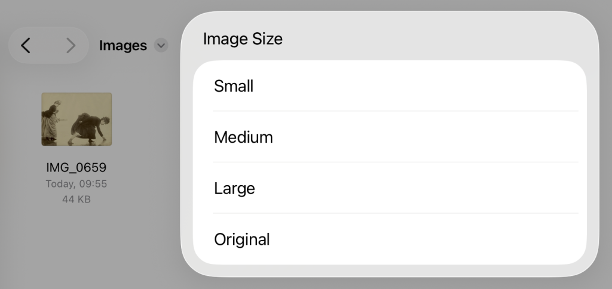The image size is (612, 289).
Task: Tap the sepia photo of two women
Action: [76, 119]
